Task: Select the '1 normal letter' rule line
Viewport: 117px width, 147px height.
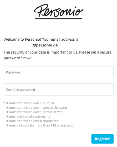Action: tap(34, 112)
